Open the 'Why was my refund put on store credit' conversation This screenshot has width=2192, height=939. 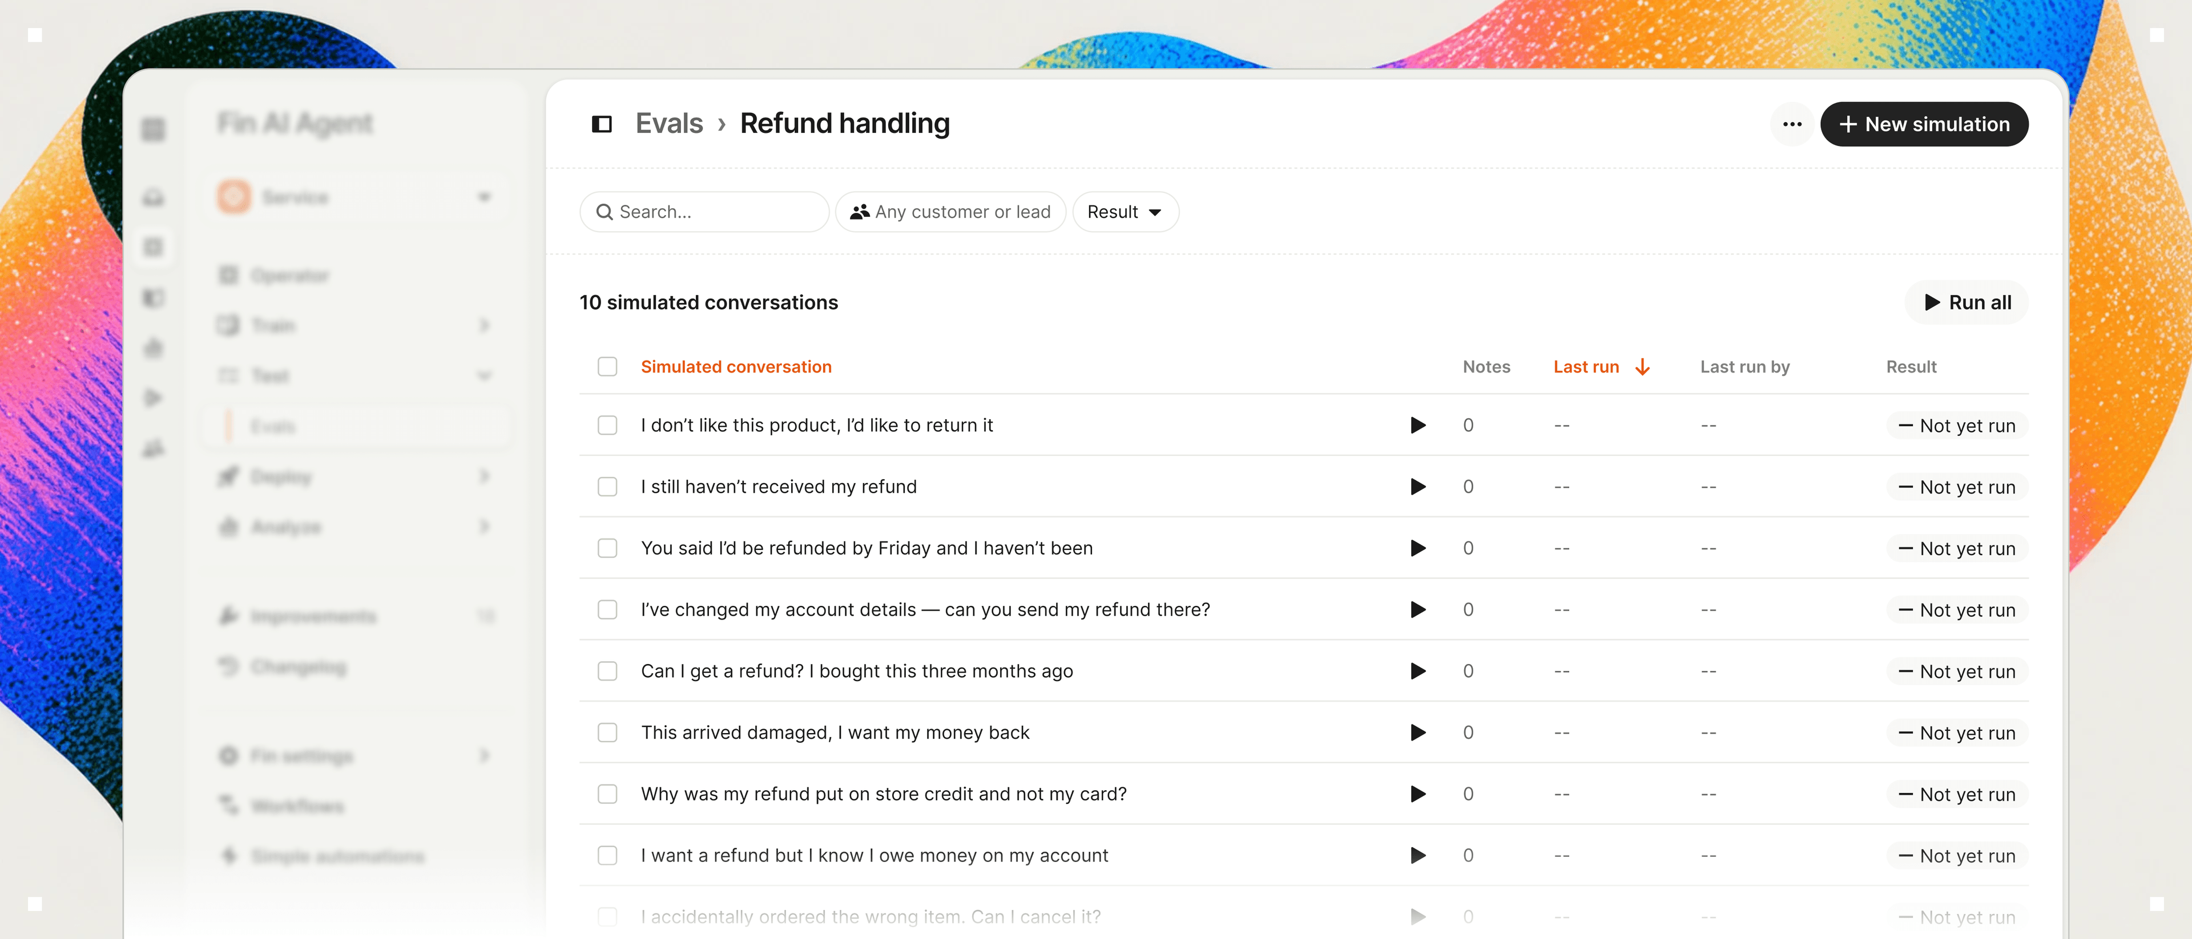(883, 794)
